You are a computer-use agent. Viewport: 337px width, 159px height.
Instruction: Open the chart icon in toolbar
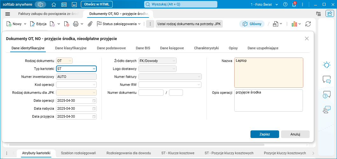[x=294, y=24]
